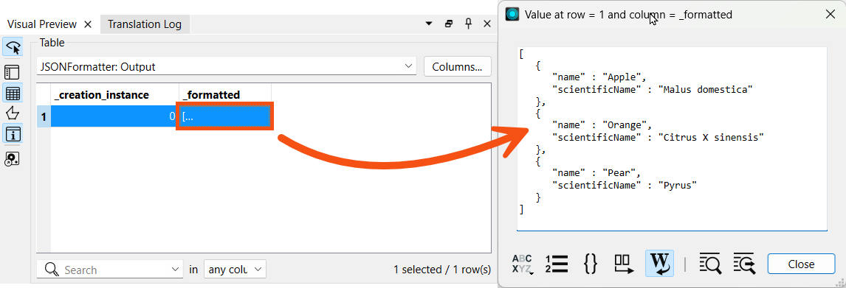Click the 1 selected / 1 row(s) status
The height and width of the screenshot is (288, 846).
[442, 269]
